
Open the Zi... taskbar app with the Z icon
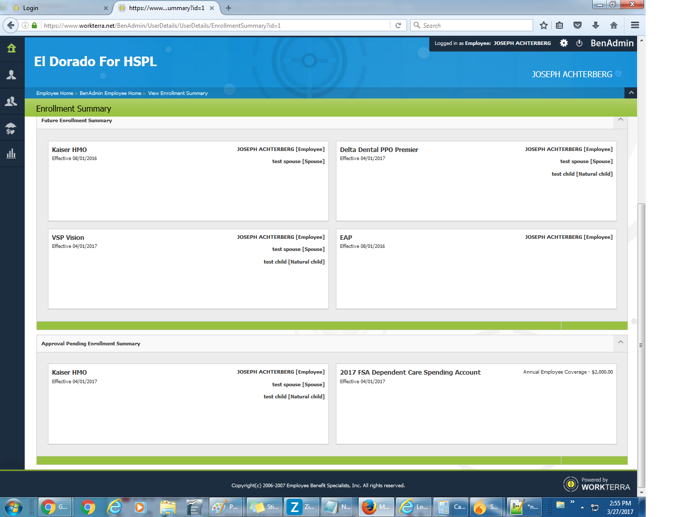(x=302, y=507)
